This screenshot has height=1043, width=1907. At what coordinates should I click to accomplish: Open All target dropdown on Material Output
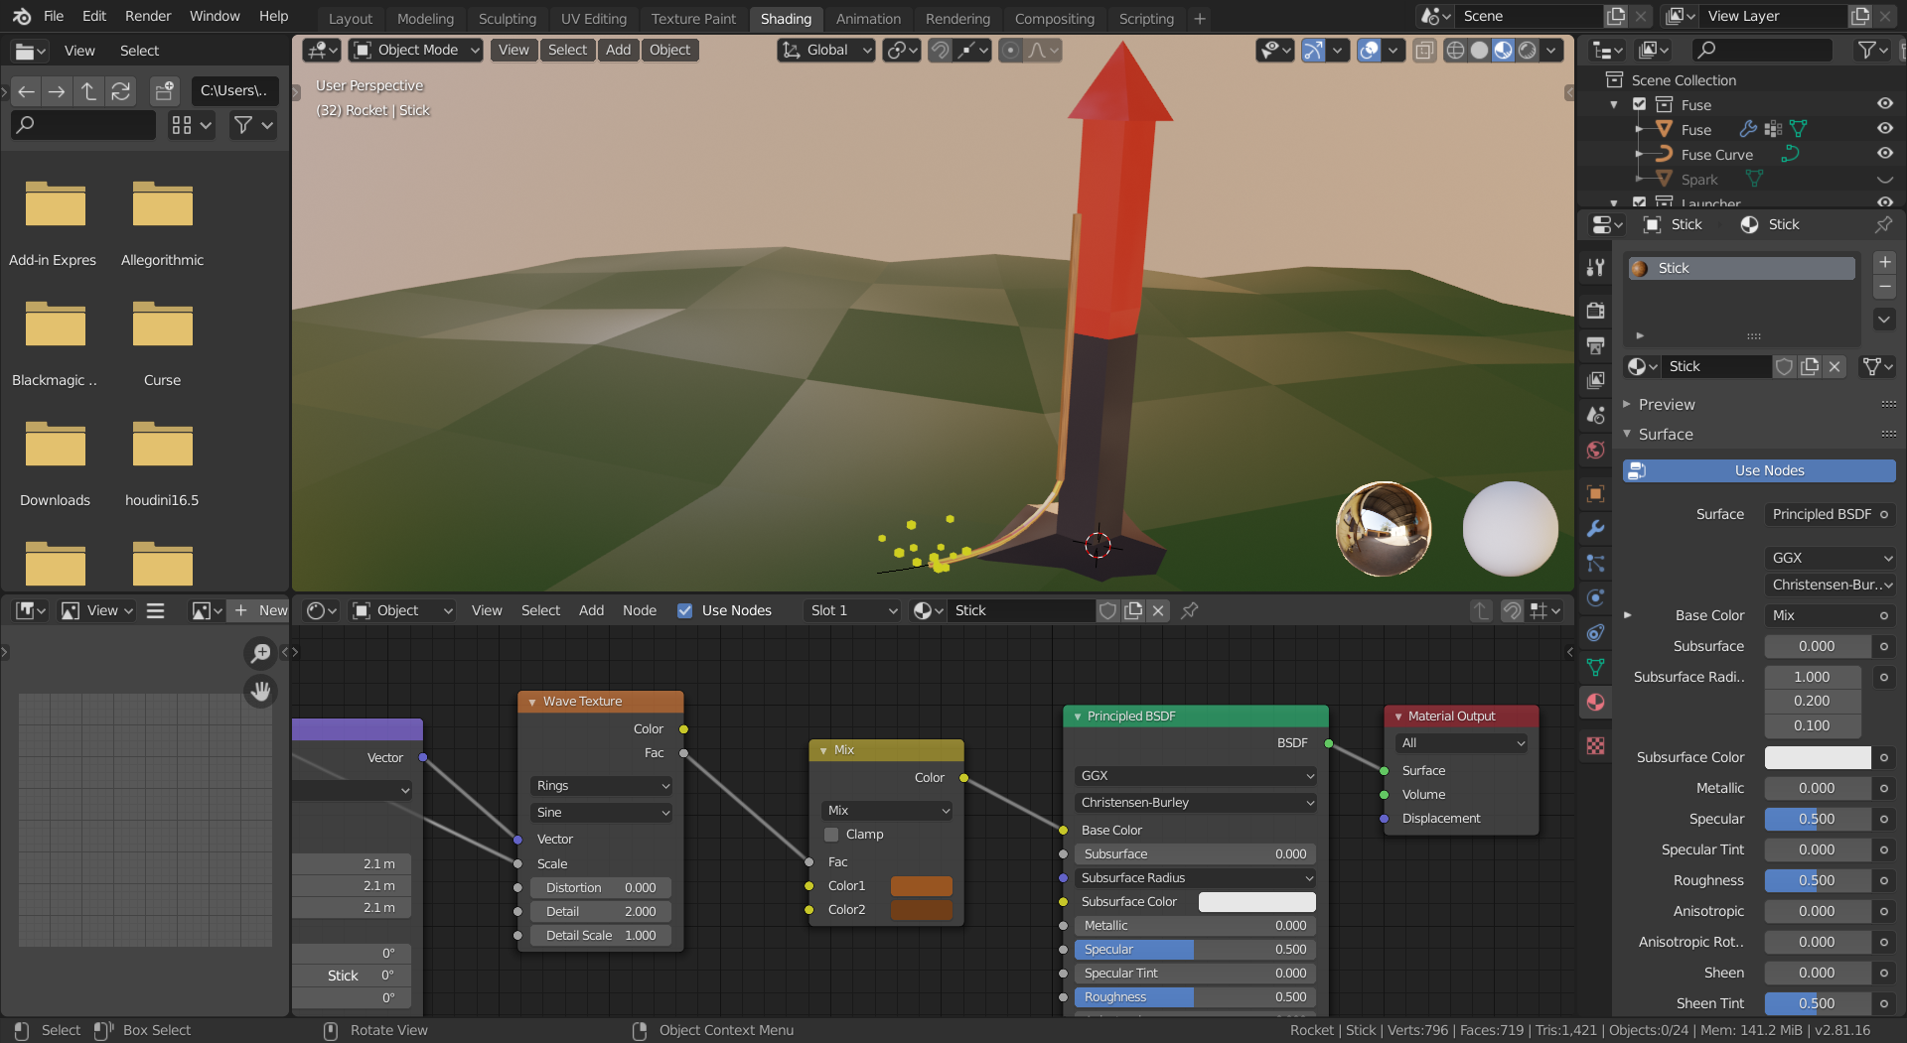(x=1461, y=743)
